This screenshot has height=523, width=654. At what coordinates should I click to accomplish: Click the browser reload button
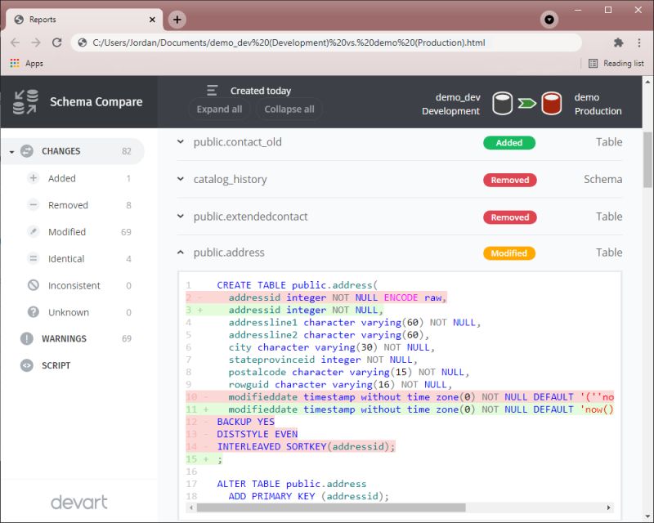pos(56,42)
